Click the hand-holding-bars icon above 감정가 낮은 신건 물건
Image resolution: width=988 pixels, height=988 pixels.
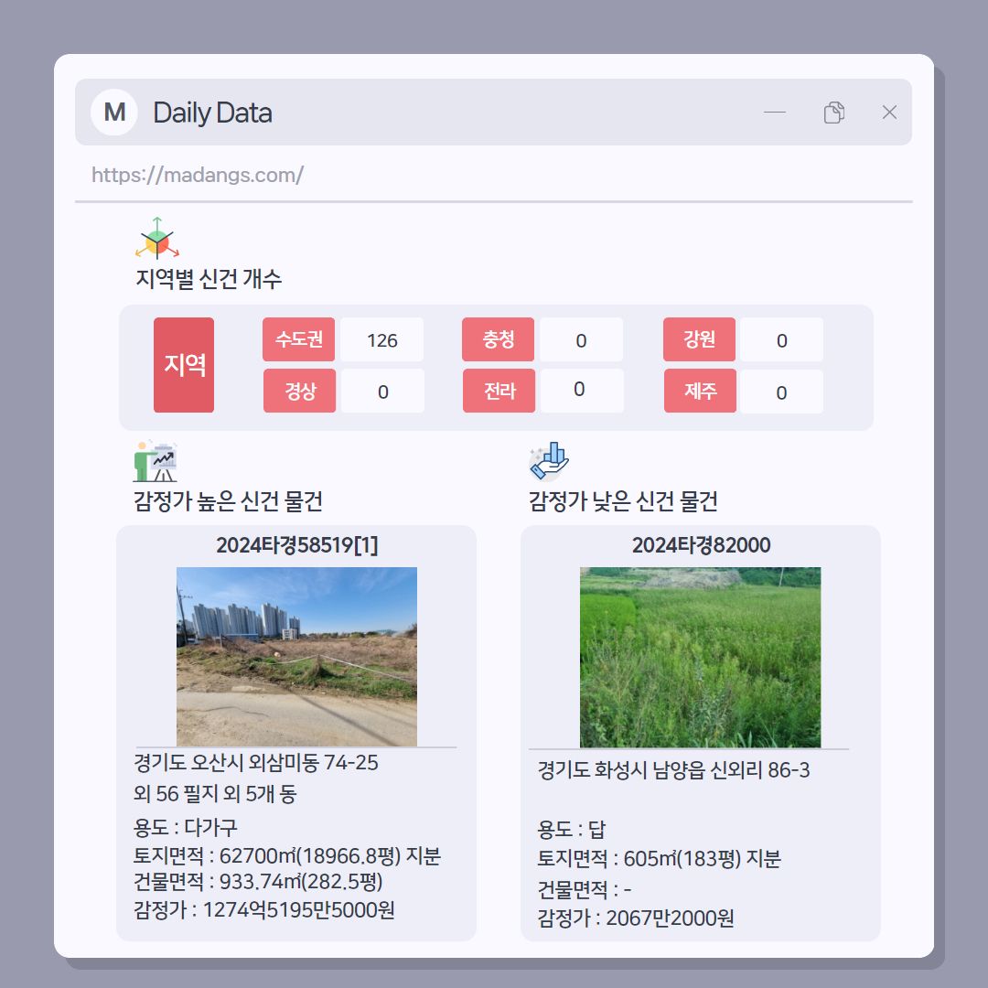click(549, 461)
